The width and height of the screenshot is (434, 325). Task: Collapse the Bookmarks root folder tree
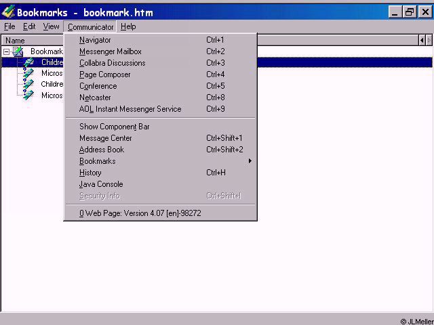pos(6,51)
